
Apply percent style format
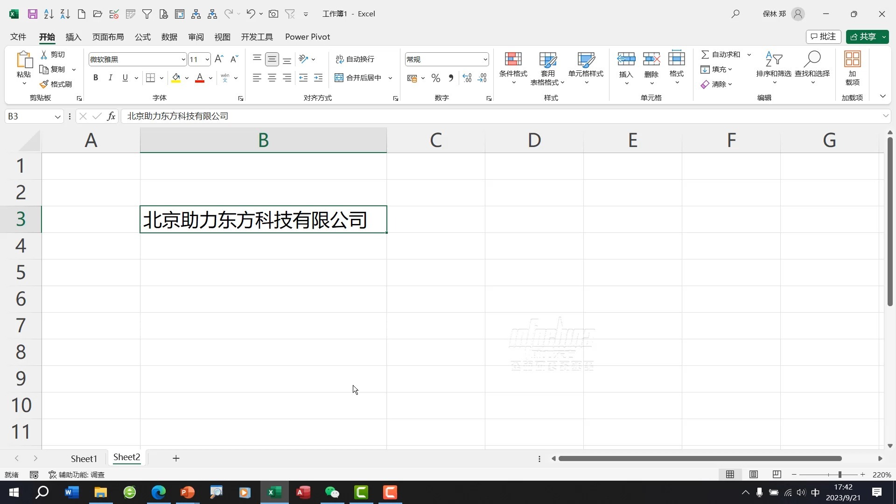tap(435, 78)
